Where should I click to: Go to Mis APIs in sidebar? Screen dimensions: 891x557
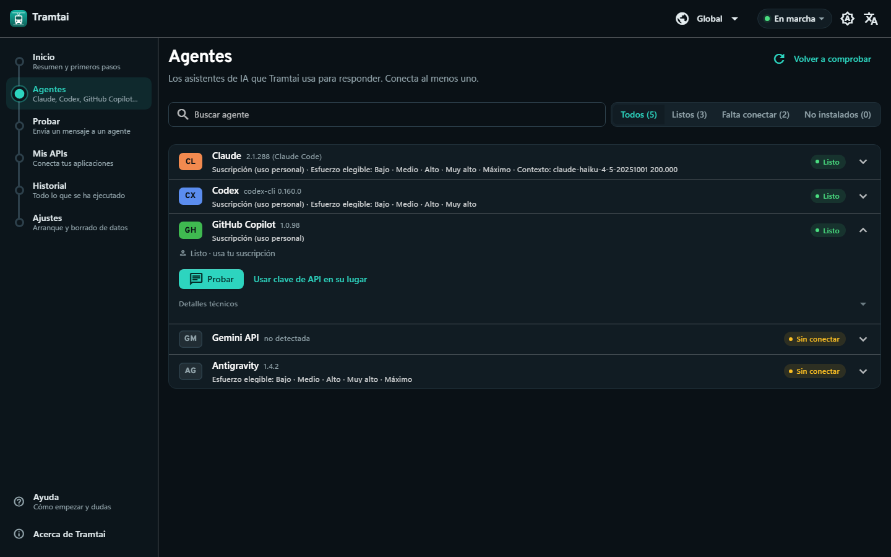pos(79,158)
